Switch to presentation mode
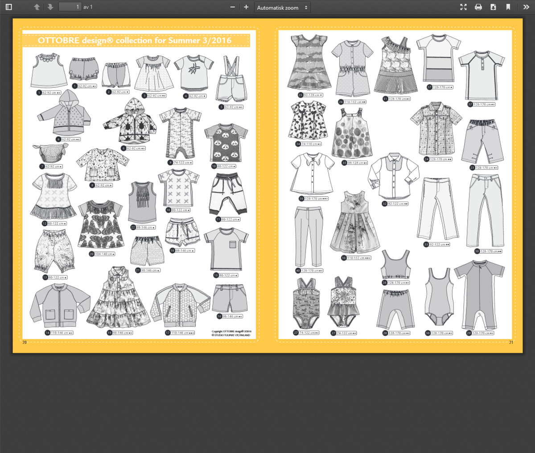 pos(464,7)
